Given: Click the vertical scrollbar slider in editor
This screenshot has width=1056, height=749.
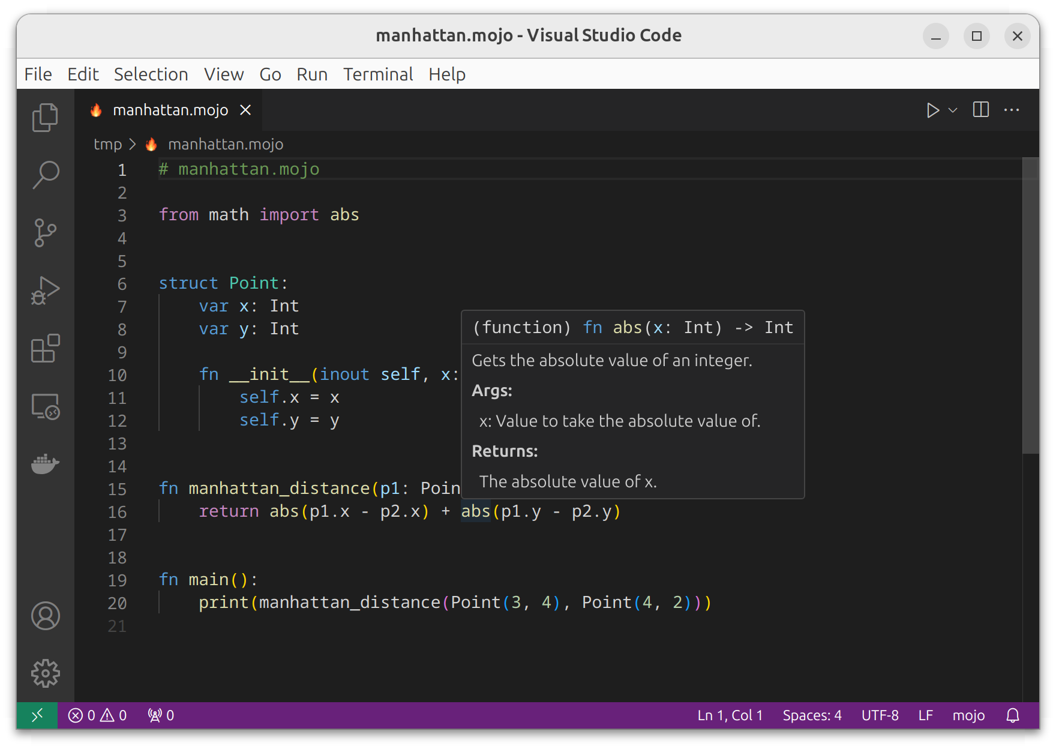Looking at the screenshot, I should coord(1030,305).
